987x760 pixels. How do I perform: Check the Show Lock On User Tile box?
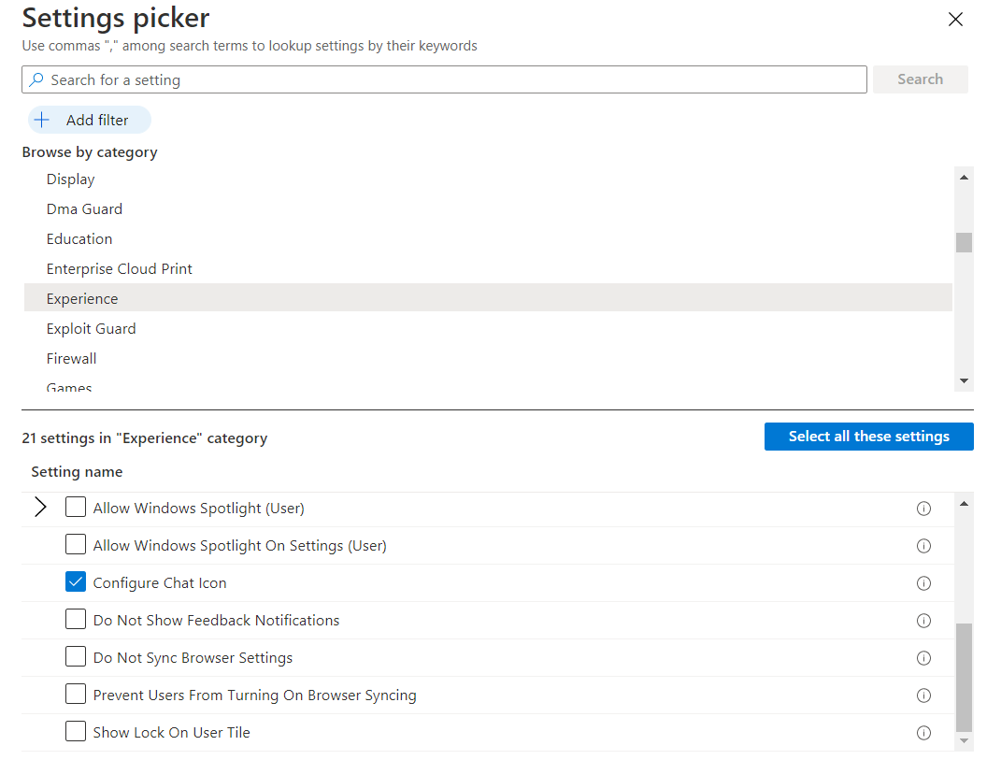pos(76,732)
